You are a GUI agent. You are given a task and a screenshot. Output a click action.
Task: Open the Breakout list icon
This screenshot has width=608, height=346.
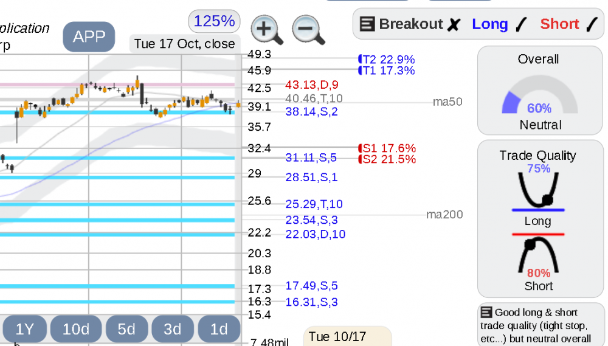pyautogui.click(x=367, y=24)
